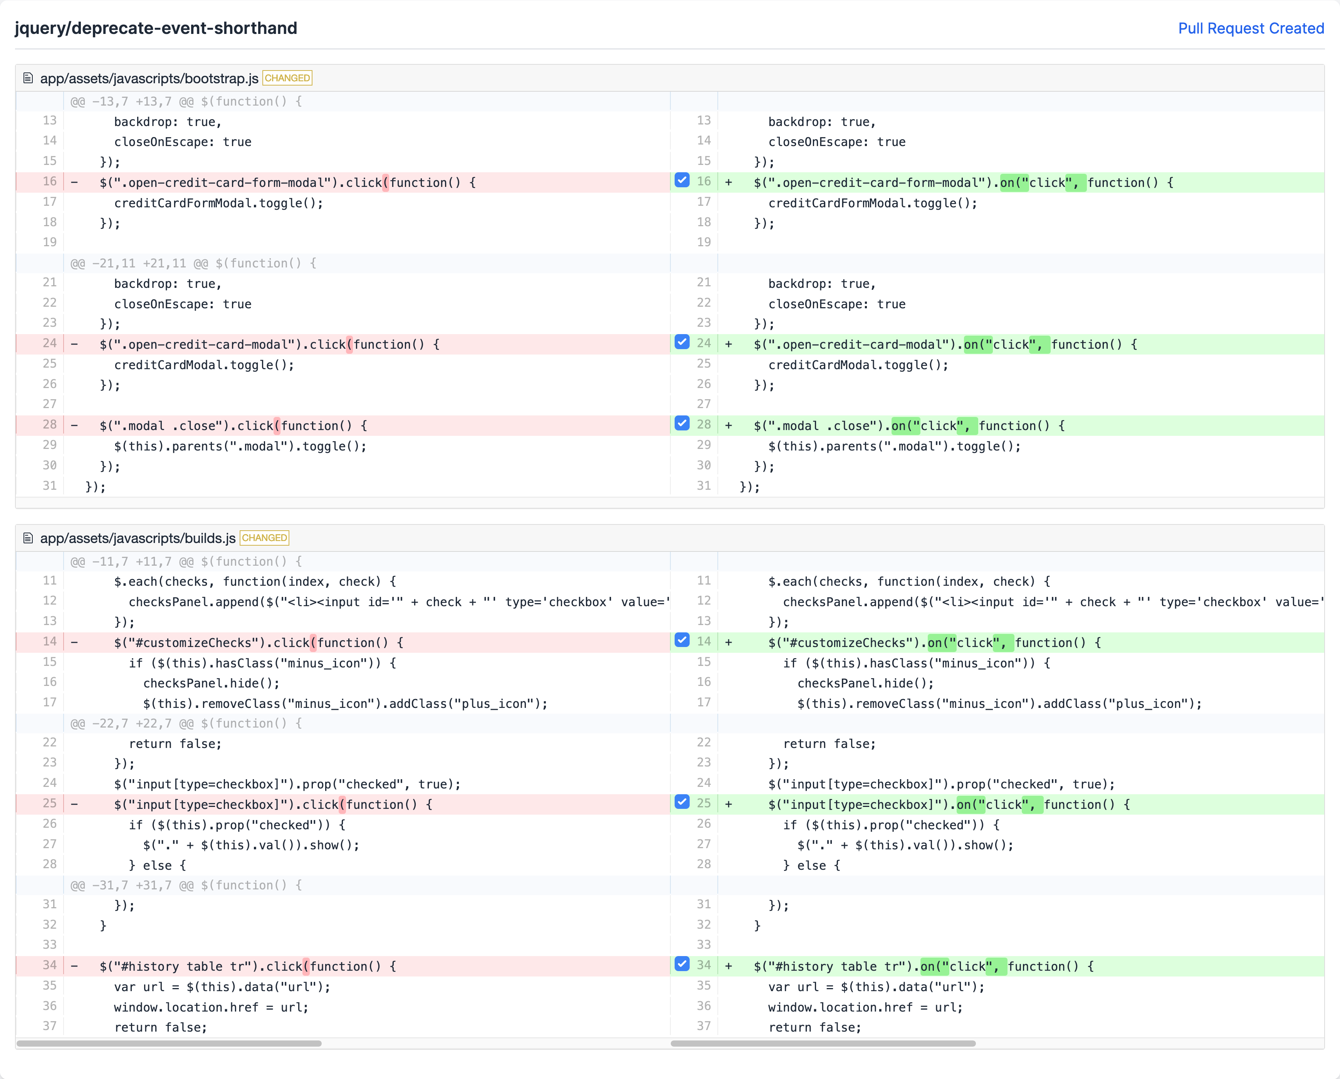Image resolution: width=1340 pixels, height=1079 pixels.
Task: Click CHANGED badge on bootstrap.js
Action: point(287,78)
